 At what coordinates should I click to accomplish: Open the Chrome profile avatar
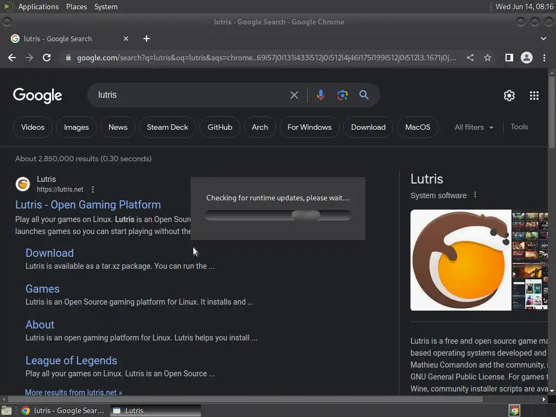click(527, 58)
